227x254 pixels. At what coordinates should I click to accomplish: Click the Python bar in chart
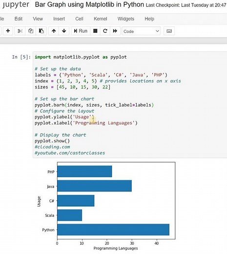tap(113, 230)
